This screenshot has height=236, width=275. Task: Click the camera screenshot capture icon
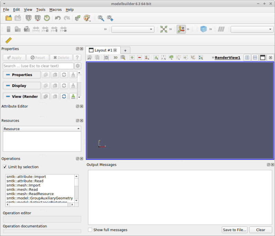106,57
